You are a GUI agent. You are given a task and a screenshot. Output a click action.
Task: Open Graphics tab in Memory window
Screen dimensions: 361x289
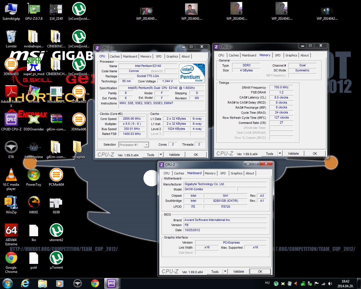tap(291, 55)
